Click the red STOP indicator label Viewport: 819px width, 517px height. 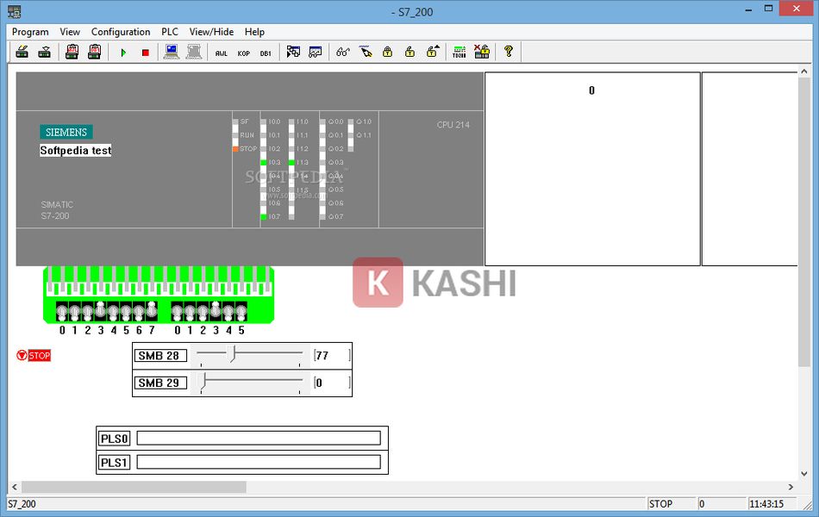[40, 356]
